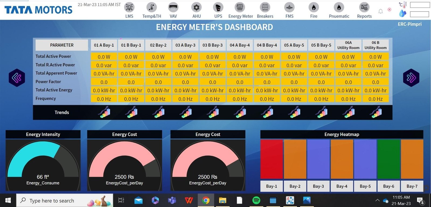Open File Explorer from the taskbar
Screen dimensions: 431x207
pos(223,200)
